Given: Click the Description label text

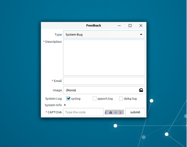Looking at the screenshot, I should [53, 42].
